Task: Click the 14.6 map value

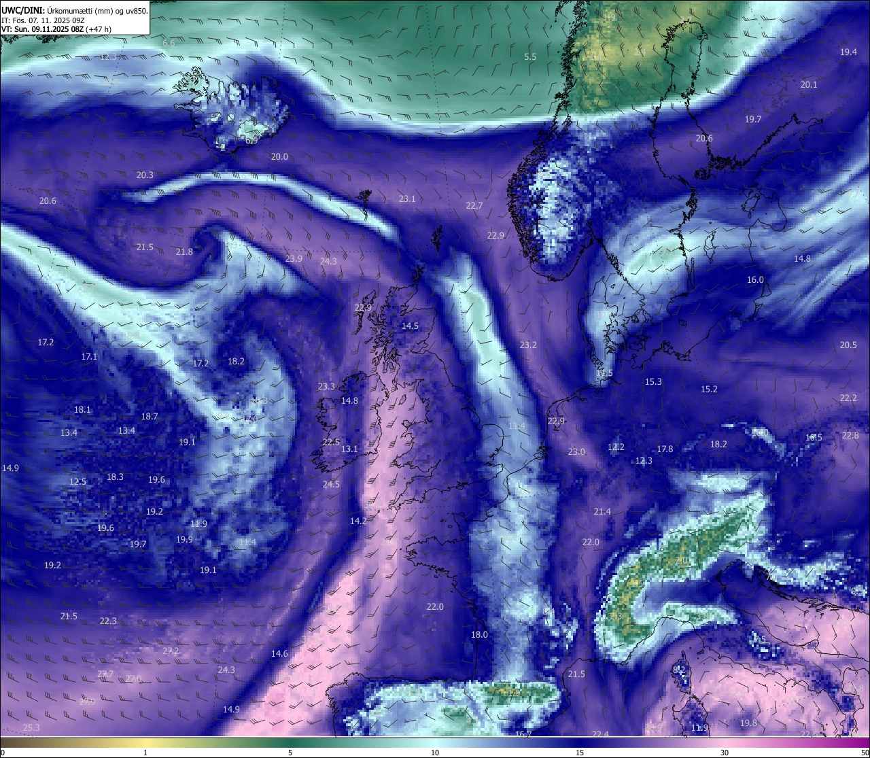Action: click(279, 653)
